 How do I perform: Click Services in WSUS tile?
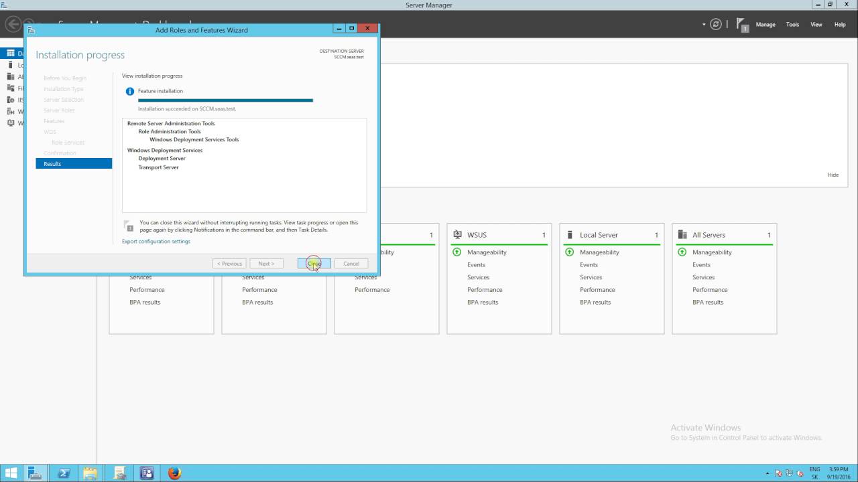pos(478,277)
